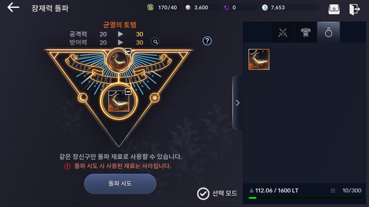Image resolution: width=369 pixels, height=207 pixels.
Task: Click the pearl currency icon
Action: click(188, 8)
